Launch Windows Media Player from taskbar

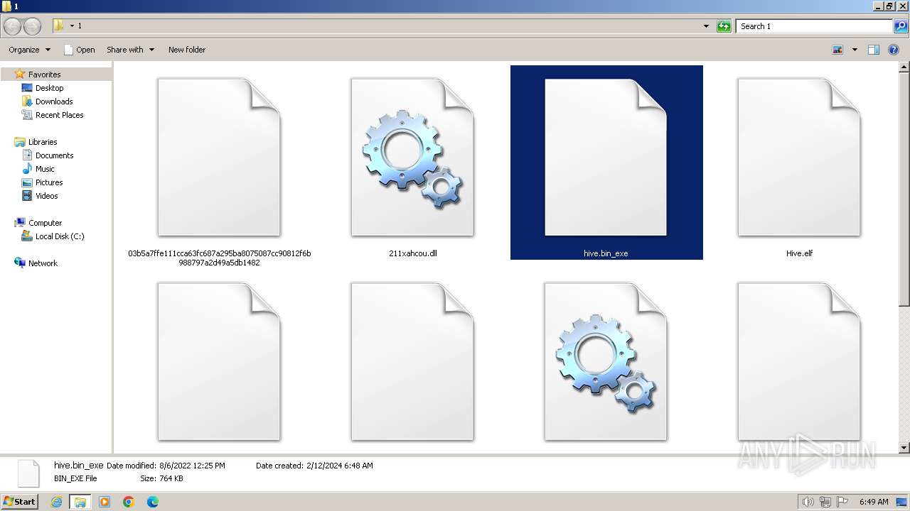click(x=105, y=502)
